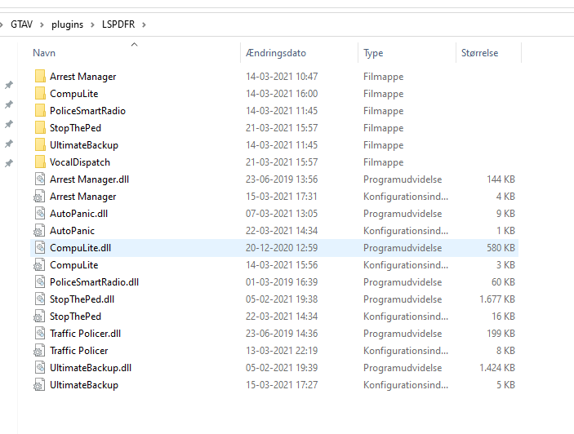
Task: Click the date 07-03-2021 13:05
Action: coord(282,214)
